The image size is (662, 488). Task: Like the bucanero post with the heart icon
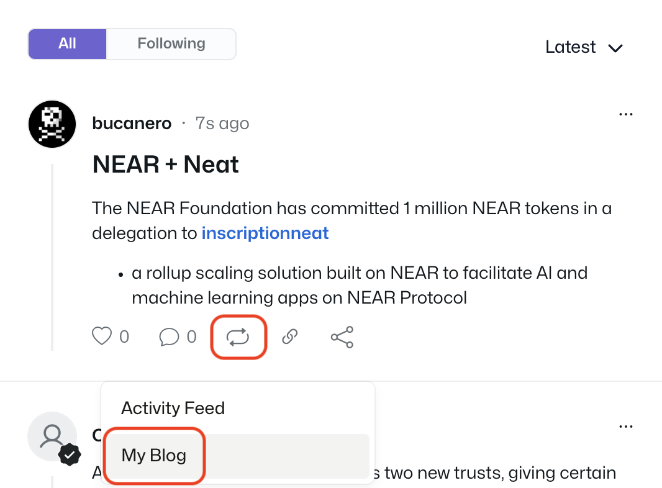(x=102, y=337)
